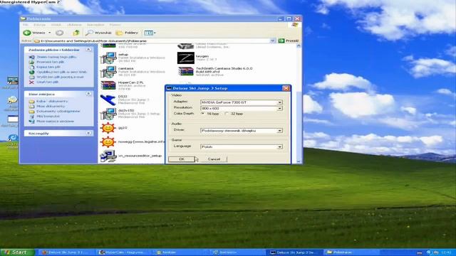Screen dimensions: 456x256
Task: Expand the Szczegóły panel
Action: pos(88,133)
